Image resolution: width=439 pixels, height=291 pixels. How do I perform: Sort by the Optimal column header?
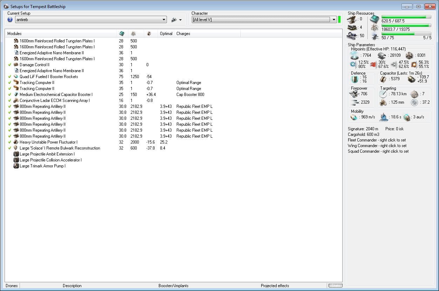click(x=166, y=34)
